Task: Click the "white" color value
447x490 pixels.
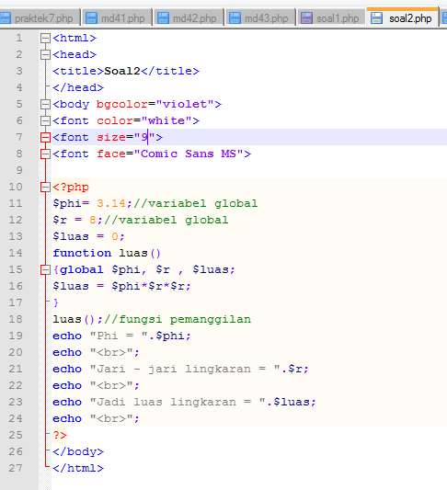Action: click(x=166, y=120)
